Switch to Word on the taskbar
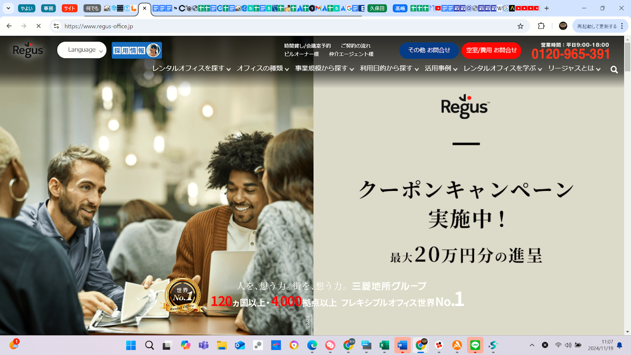The width and height of the screenshot is (631, 355). point(402,346)
